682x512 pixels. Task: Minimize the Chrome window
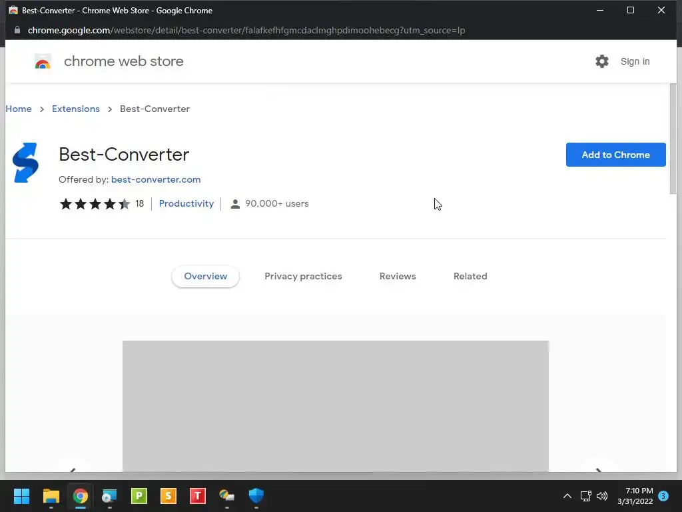[x=600, y=10]
